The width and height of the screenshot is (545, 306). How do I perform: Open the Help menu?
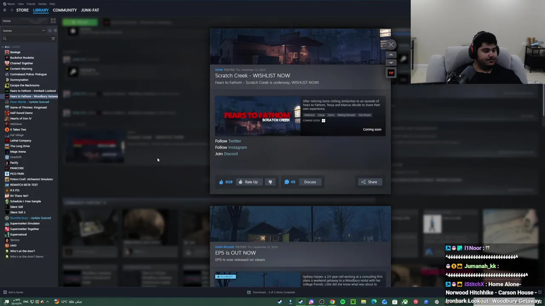coord(52,4)
